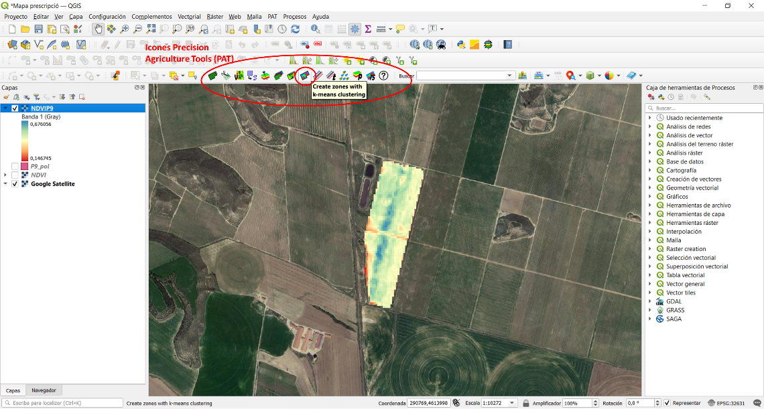Open the Buscar search combo dropdown arrow
Screen dimensions: 764x409
point(510,76)
